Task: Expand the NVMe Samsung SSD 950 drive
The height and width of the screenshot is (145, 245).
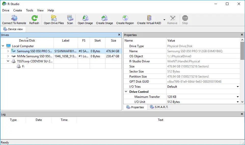Action: 8,56
